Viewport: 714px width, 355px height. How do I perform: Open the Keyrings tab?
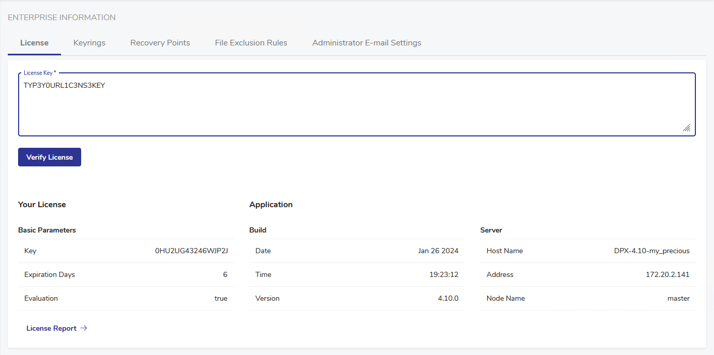(x=89, y=43)
